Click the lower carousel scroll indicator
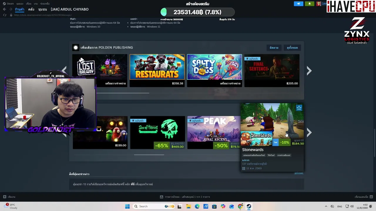Viewport: 376px width, 211px height. [149, 154]
